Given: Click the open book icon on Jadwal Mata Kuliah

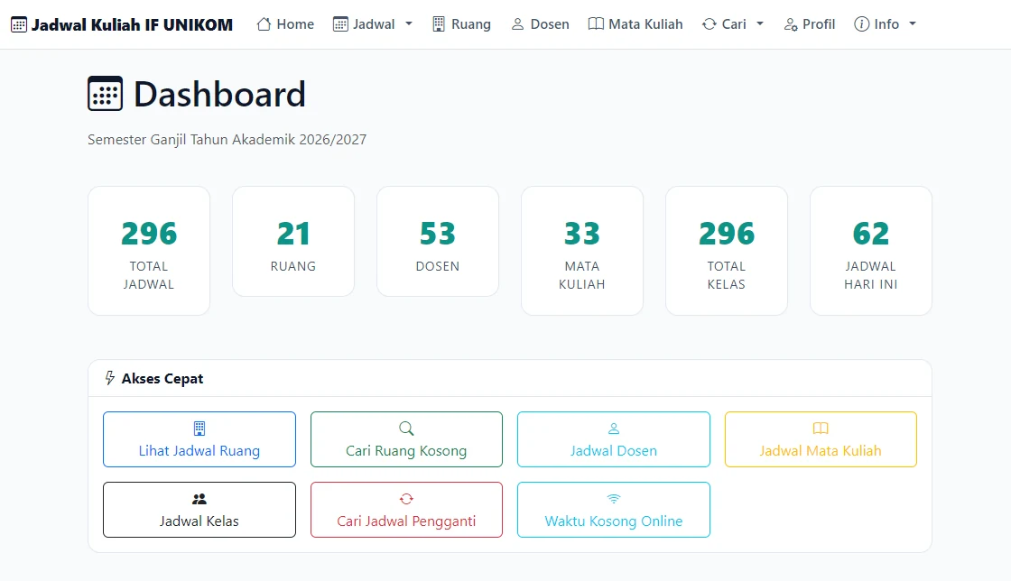Looking at the screenshot, I should pos(821,429).
